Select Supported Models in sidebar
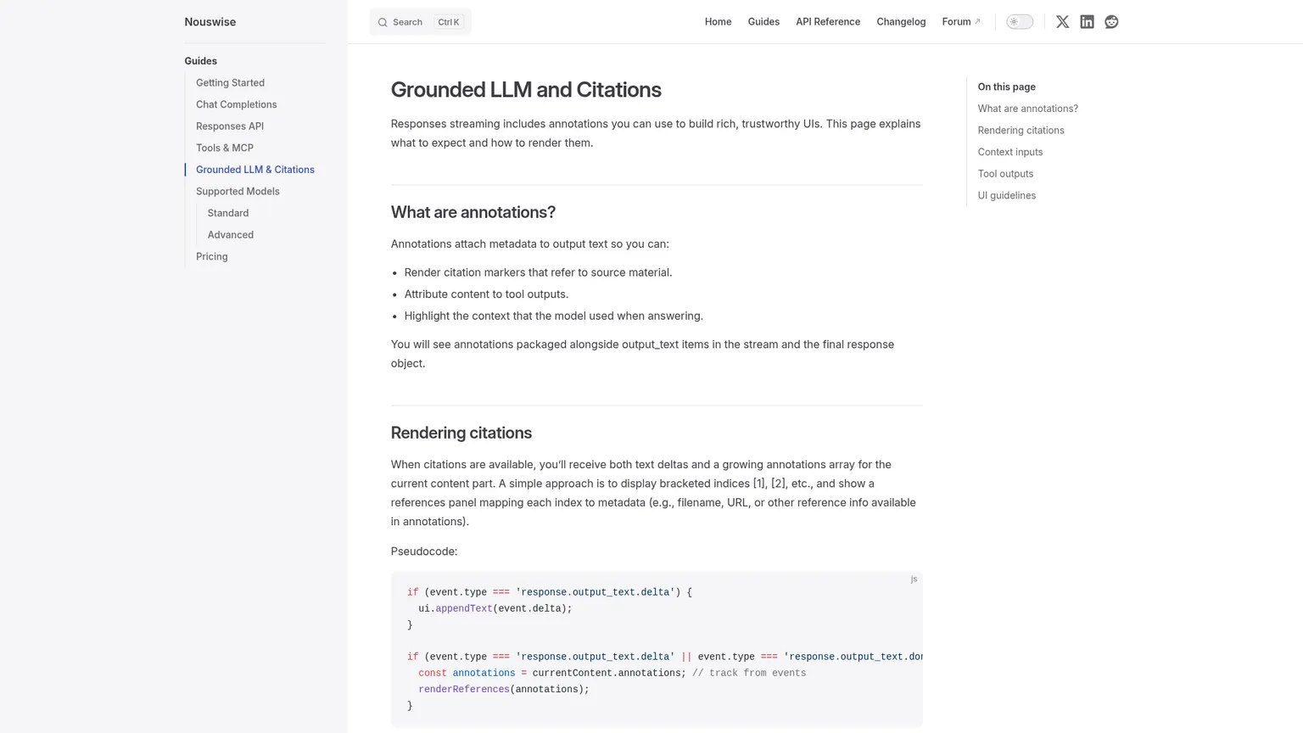 (238, 192)
